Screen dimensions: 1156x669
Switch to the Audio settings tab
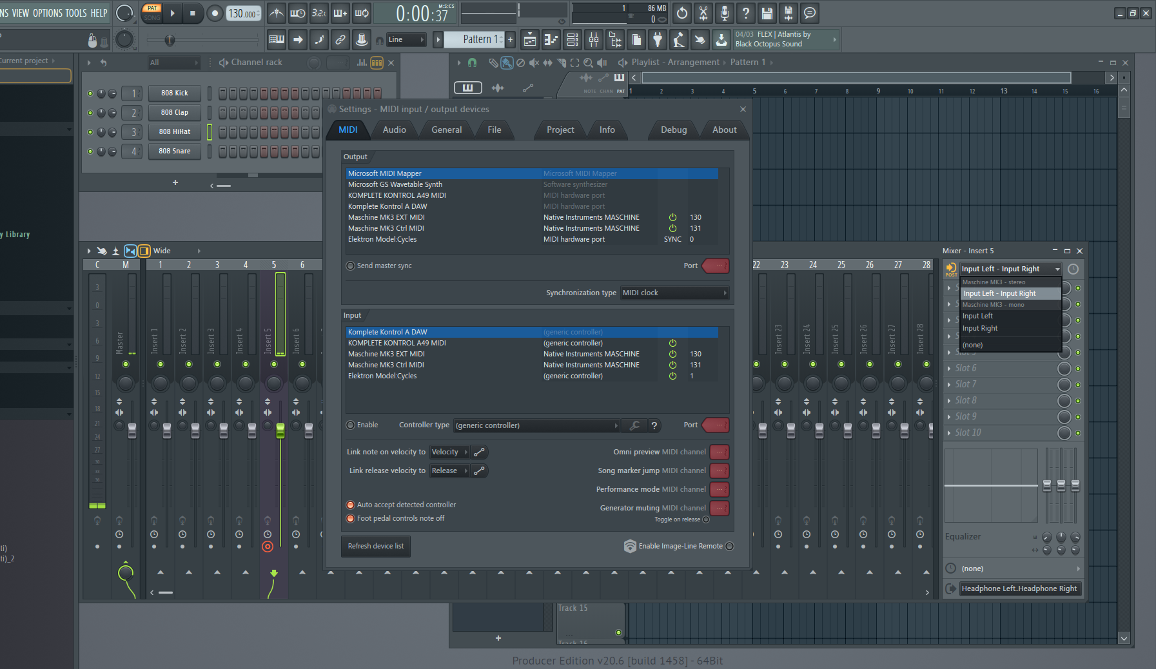(394, 130)
